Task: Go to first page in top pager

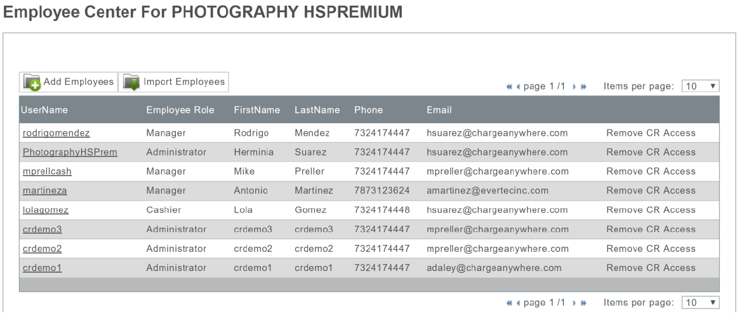Action: (509, 86)
